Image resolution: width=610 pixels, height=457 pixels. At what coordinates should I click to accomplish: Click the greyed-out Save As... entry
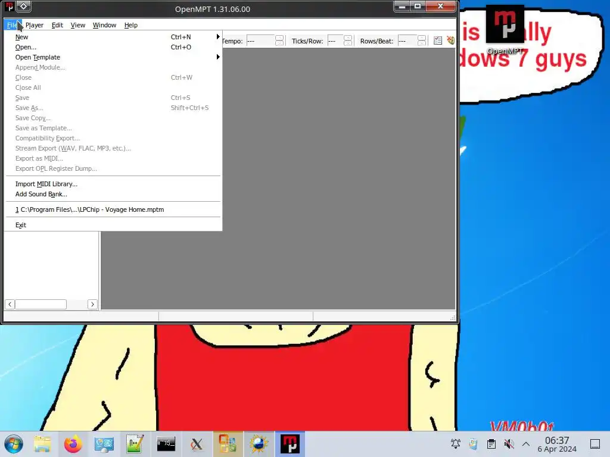113,108
